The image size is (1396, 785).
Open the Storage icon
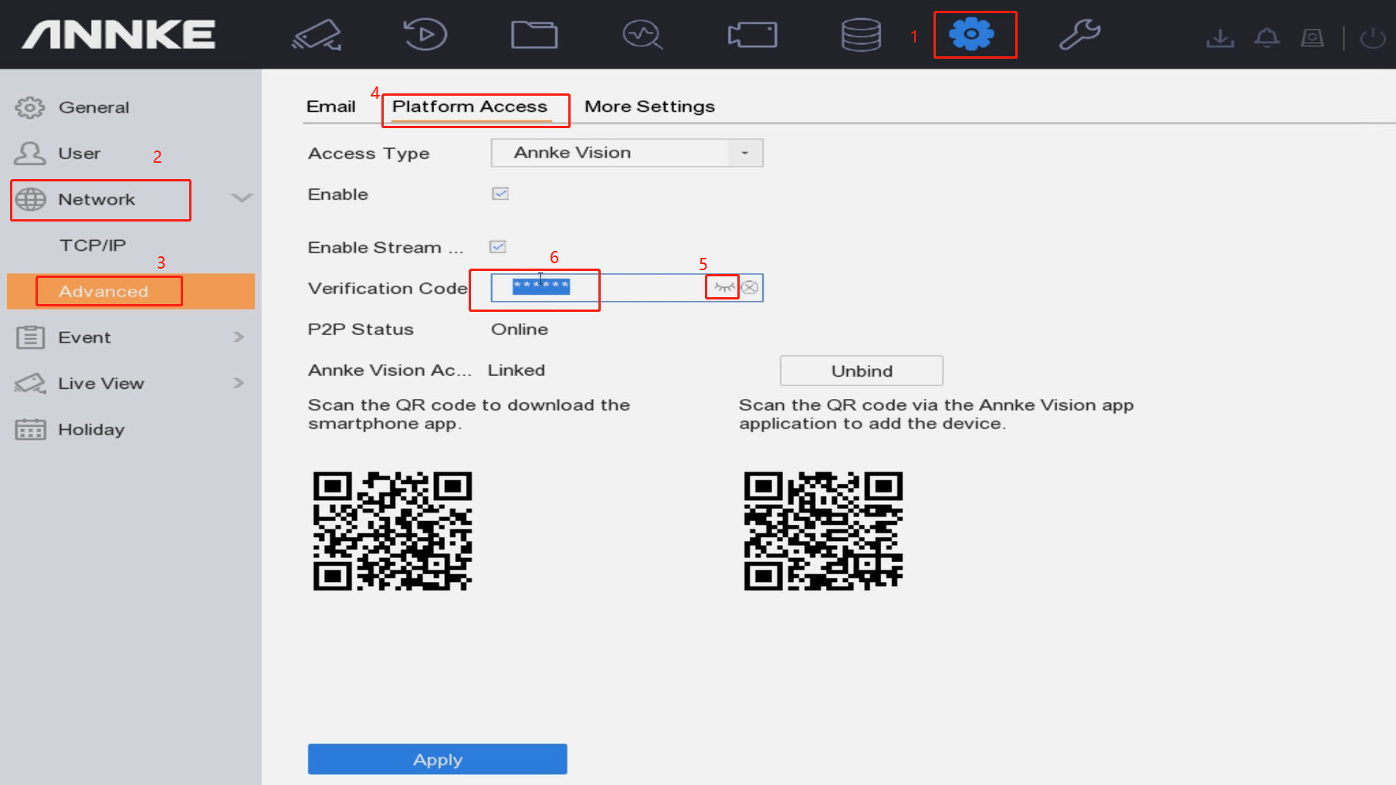click(x=860, y=34)
